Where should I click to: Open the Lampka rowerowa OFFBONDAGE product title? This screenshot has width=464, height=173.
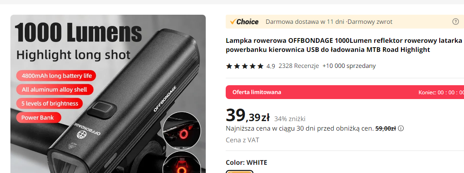point(345,45)
